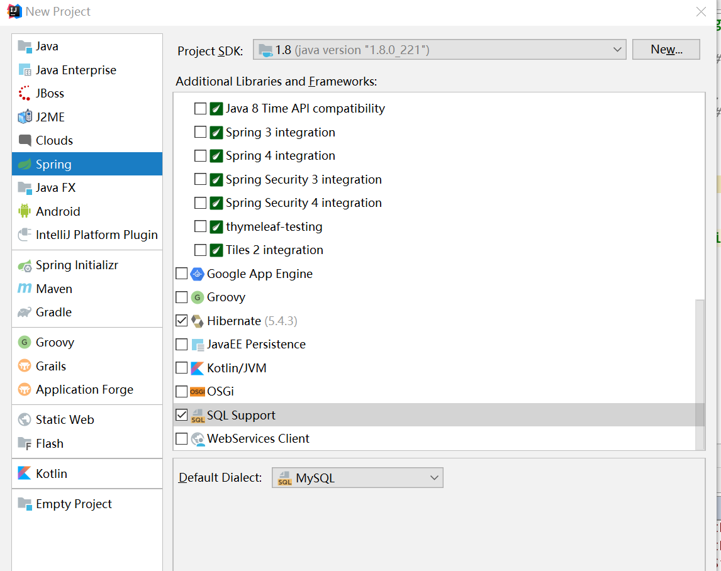The height and width of the screenshot is (571, 721).
Task: Click the Google App Engine icon
Action: point(198,274)
